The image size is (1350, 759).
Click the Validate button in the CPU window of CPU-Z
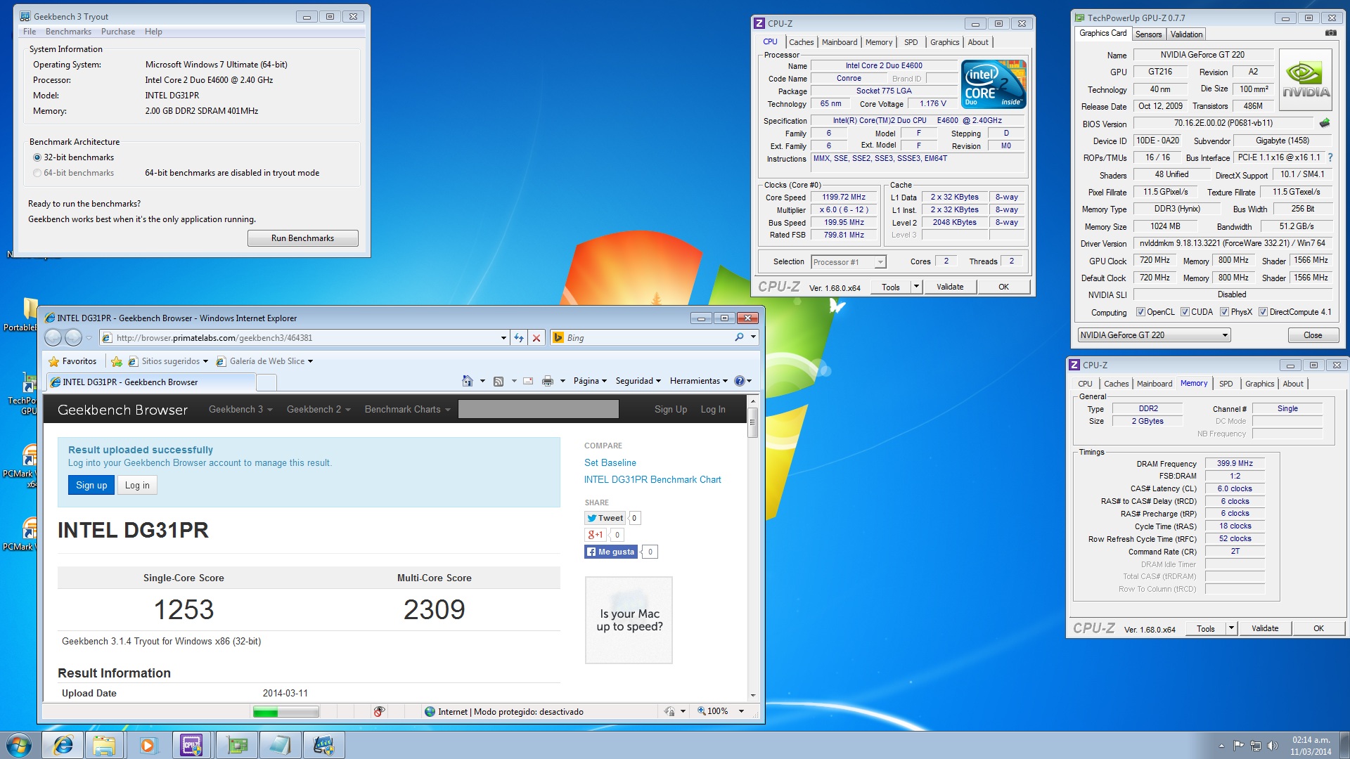950,287
